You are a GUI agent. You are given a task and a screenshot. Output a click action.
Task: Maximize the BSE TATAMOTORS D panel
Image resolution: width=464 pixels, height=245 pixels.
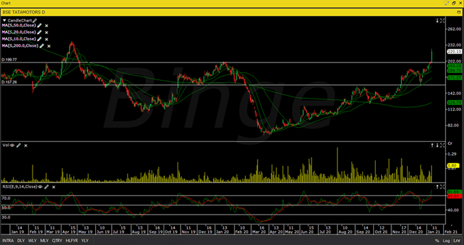pos(459,12)
